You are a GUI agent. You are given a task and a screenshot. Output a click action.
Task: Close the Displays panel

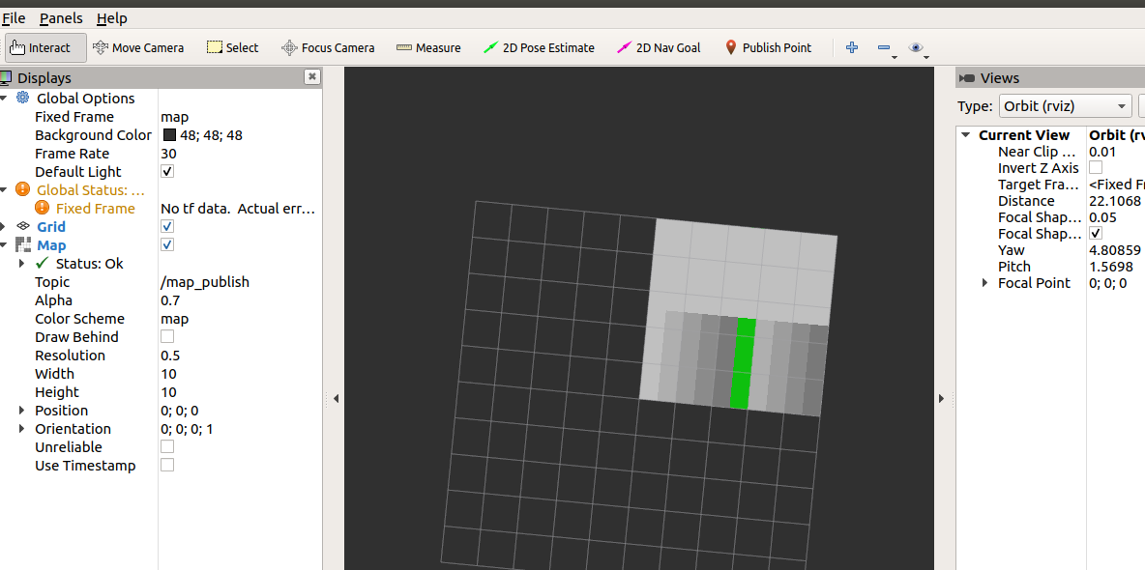(311, 77)
